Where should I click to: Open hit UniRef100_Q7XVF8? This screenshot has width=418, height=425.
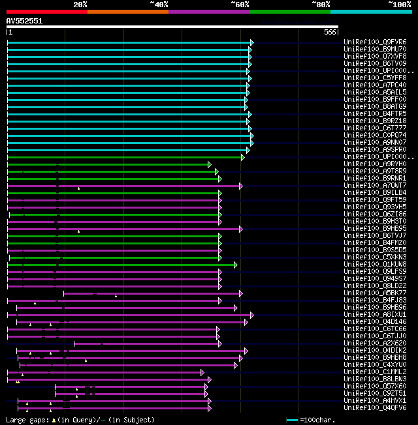[x=375, y=56]
